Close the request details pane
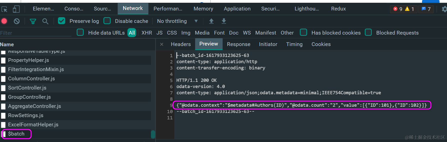This screenshot has width=447, height=142. point(162,44)
